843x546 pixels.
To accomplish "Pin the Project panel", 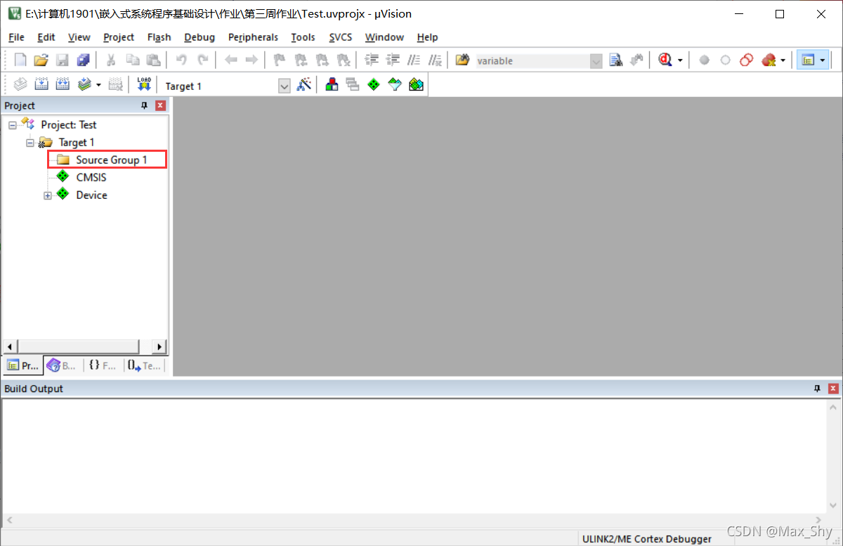I will point(145,105).
